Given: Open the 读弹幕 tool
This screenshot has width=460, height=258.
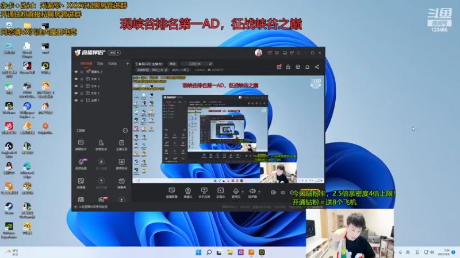Looking at the screenshot, I should (81, 183).
